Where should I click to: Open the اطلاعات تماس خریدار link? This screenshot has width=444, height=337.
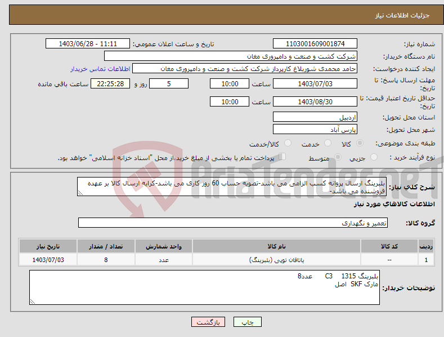[x=100, y=69]
